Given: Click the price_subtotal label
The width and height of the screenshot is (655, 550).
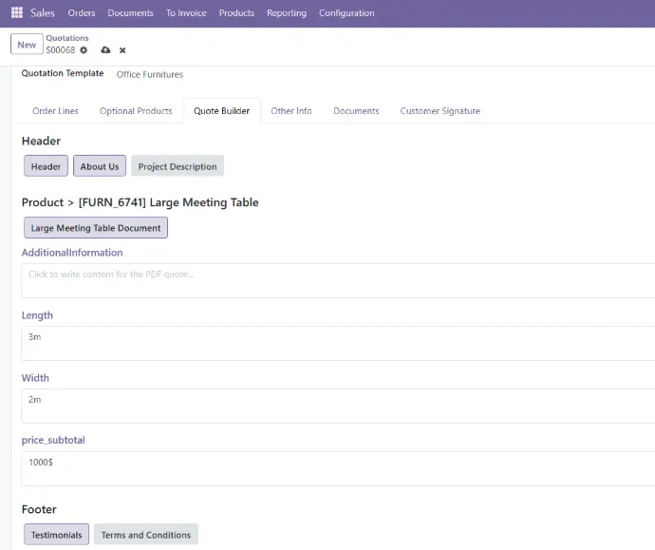Looking at the screenshot, I should tap(53, 440).
